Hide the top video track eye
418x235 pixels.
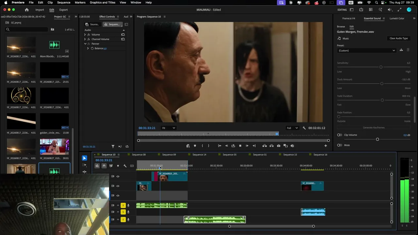118,177
